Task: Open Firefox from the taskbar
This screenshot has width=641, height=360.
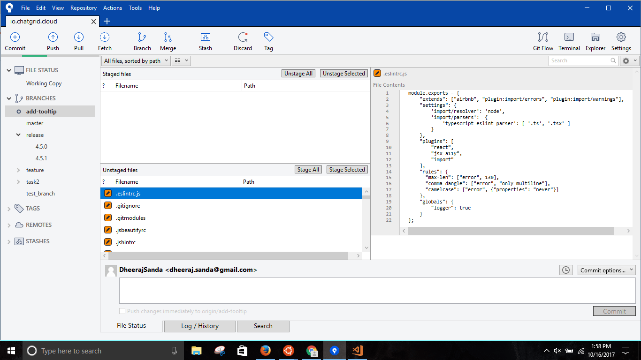Action: 265,350
